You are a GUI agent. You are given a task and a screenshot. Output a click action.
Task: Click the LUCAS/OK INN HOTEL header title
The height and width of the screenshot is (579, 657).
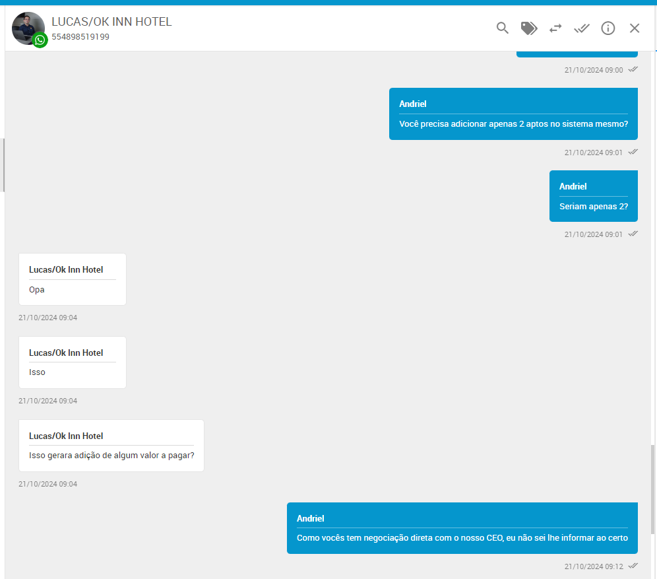click(111, 22)
